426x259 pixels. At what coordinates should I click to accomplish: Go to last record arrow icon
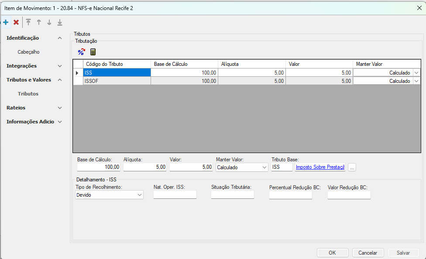pyautogui.click(x=60, y=22)
